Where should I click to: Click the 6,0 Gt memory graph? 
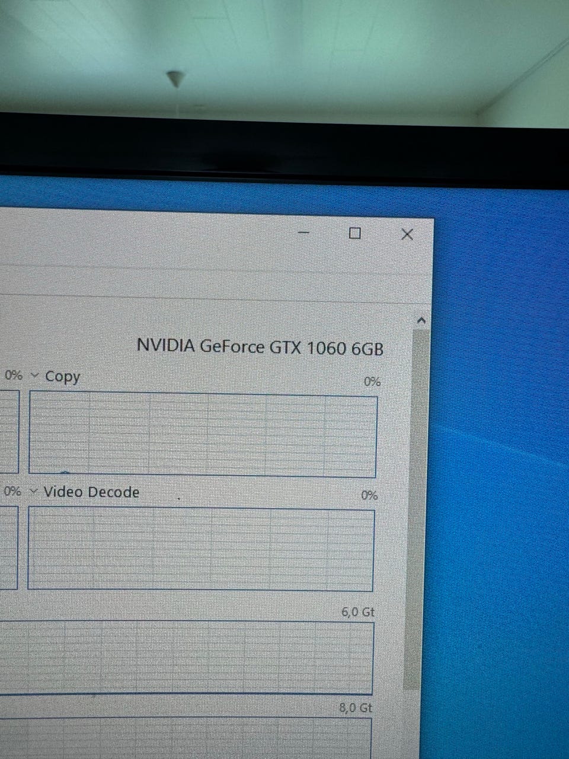click(187, 657)
